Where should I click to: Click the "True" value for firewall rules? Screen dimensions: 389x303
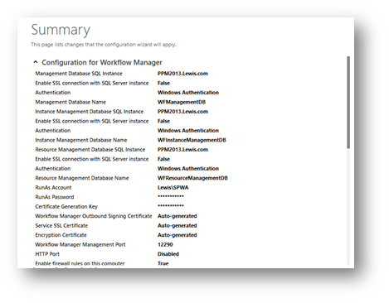point(163,263)
